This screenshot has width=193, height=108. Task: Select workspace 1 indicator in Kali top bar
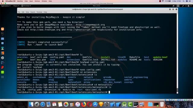pyautogui.click(x=178, y=6)
